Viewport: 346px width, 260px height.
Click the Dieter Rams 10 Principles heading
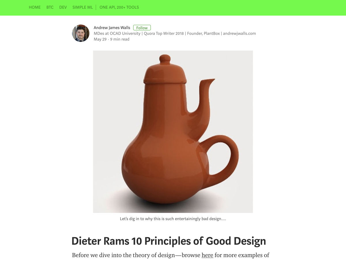click(169, 241)
